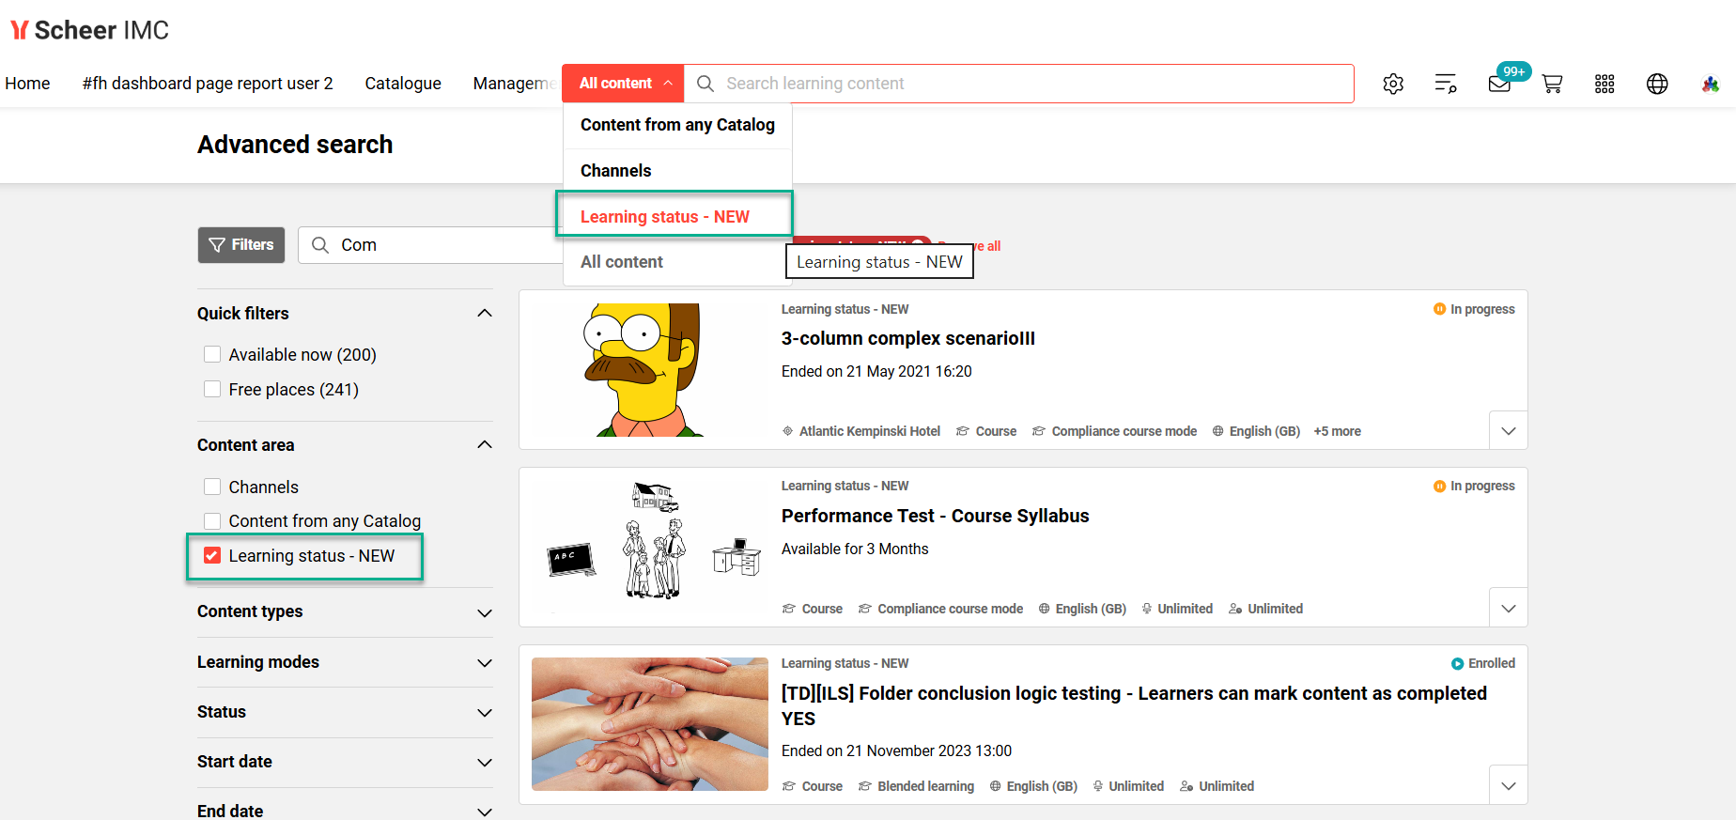Open the Ned Flanders cartoon thumbnail
Image resolution: width=1736 pixels, height=820 pixels.
coord(649,370)
